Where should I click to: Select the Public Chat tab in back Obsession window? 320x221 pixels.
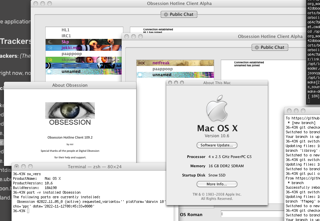coord(179,14)
